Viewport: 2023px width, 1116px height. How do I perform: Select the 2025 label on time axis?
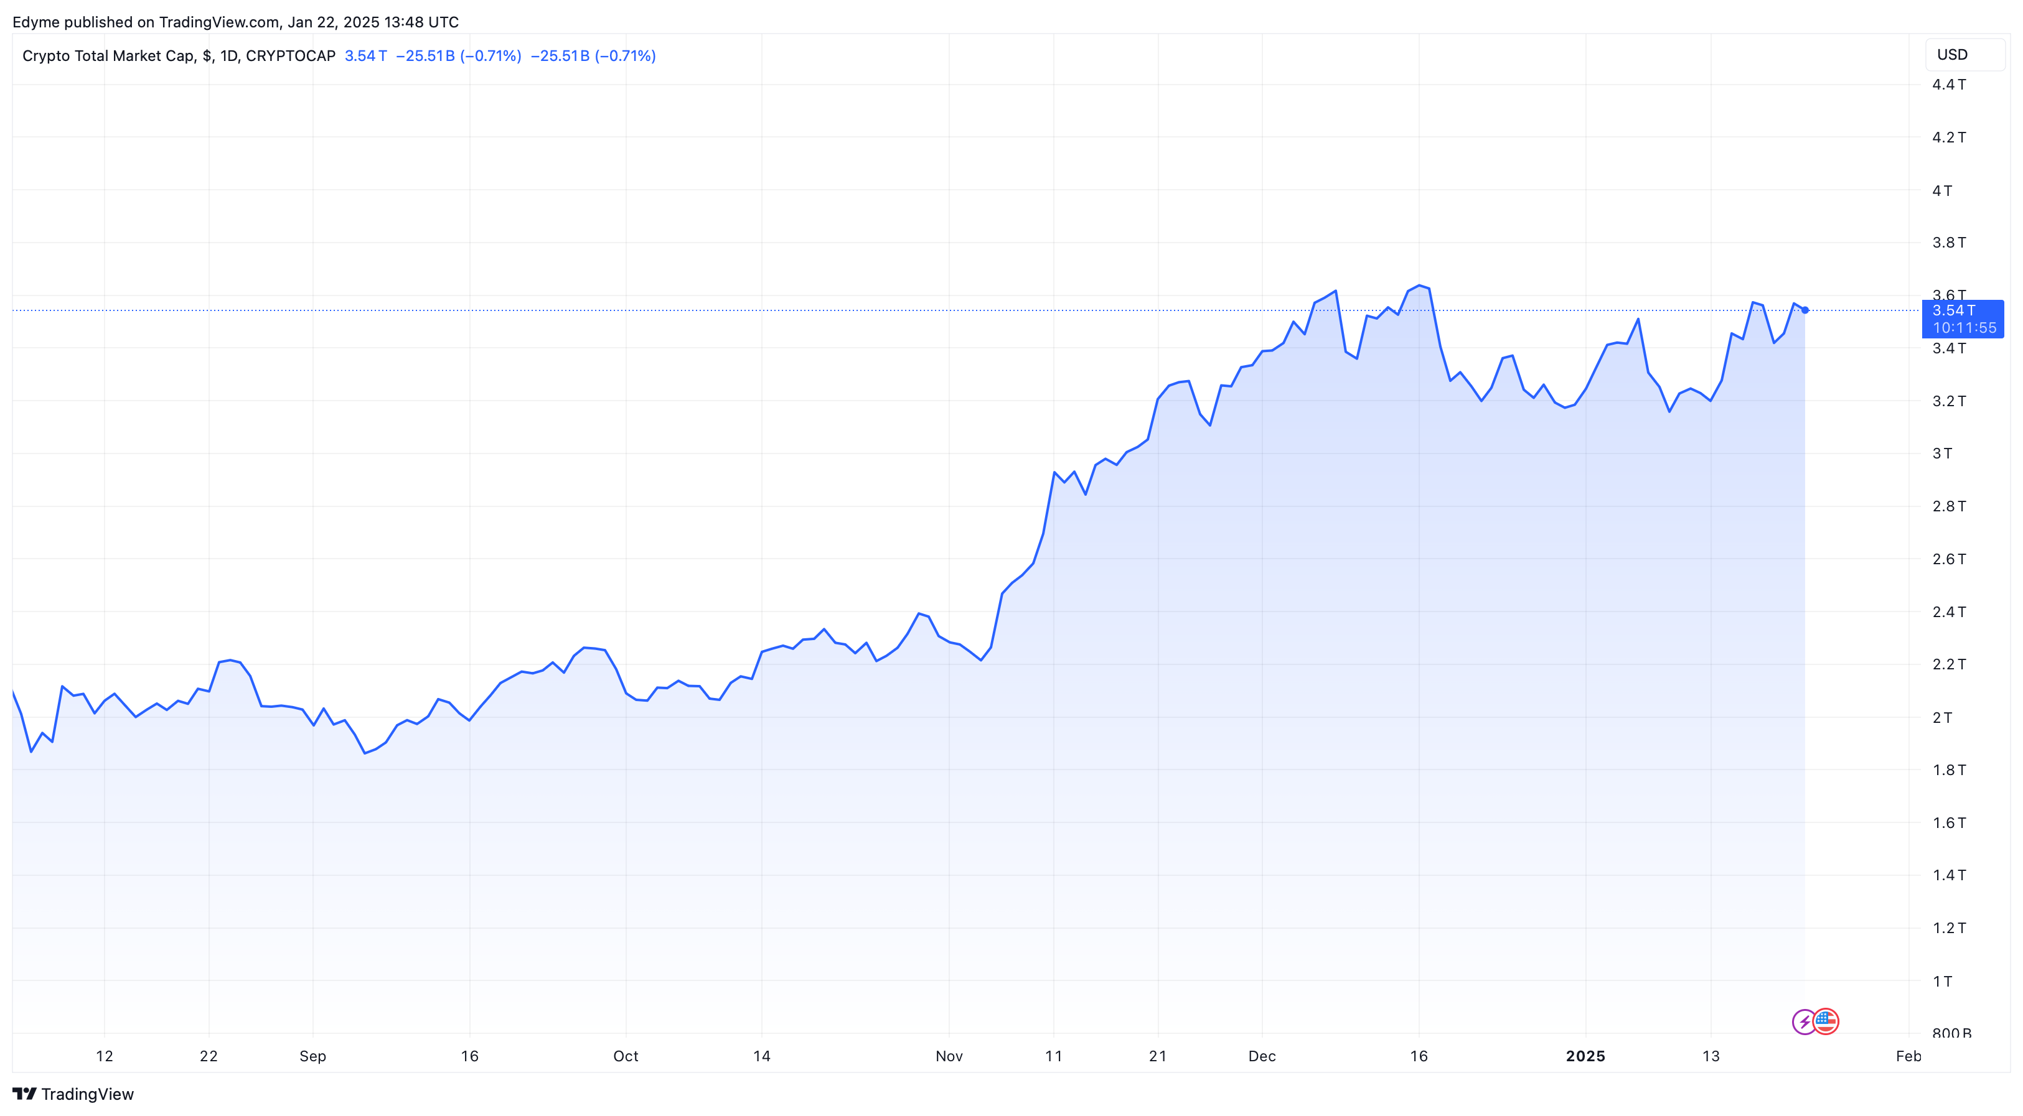click(x=1587, y=1056)
